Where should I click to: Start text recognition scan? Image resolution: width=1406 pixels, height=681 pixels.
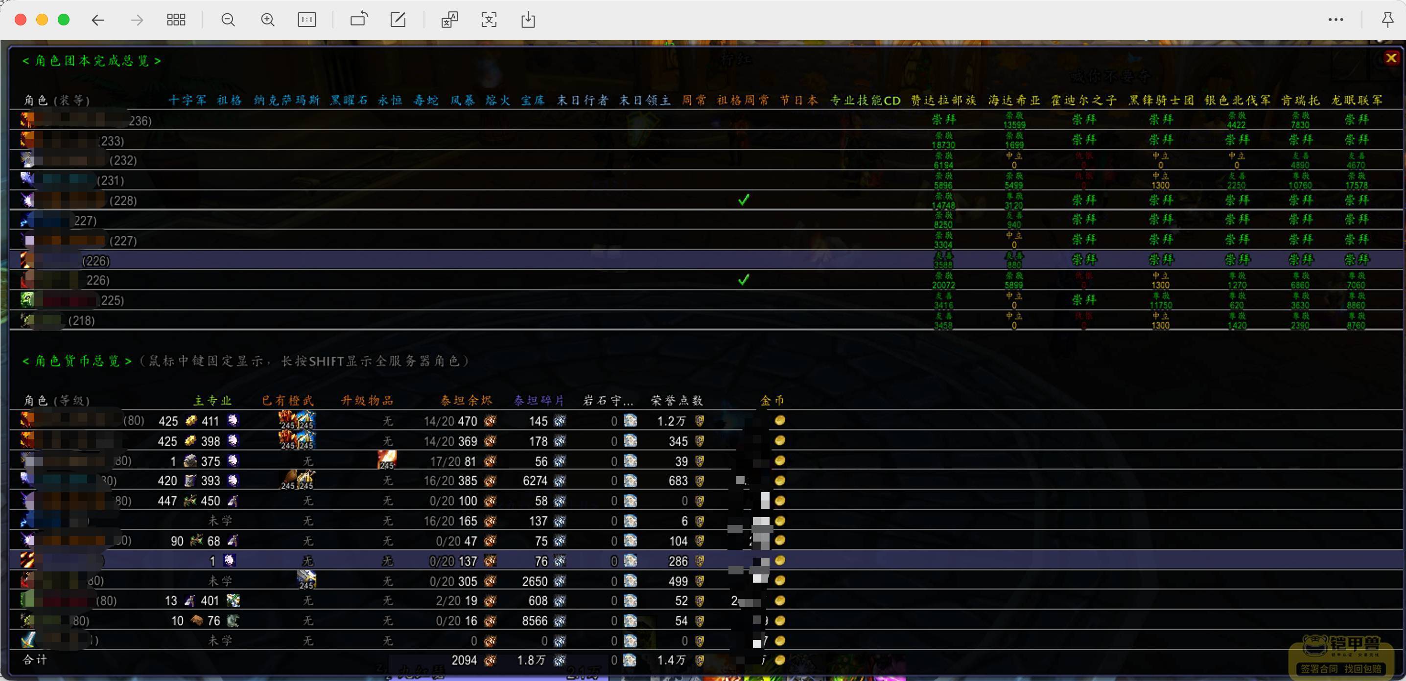(489, 20)
